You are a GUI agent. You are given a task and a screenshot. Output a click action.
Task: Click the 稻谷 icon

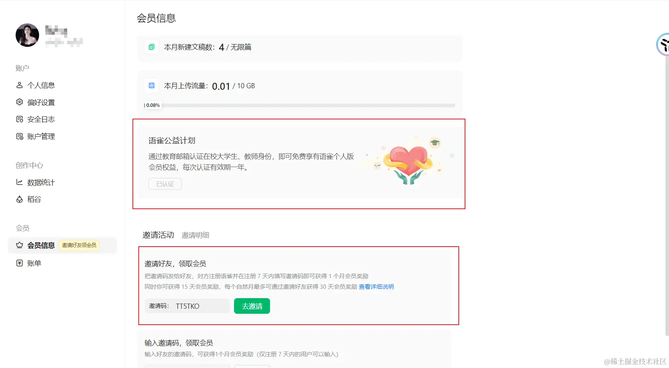click(20, 199)
